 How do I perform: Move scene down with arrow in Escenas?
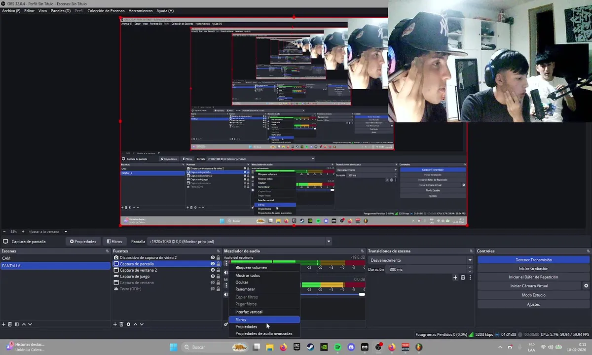coord(30,324)
